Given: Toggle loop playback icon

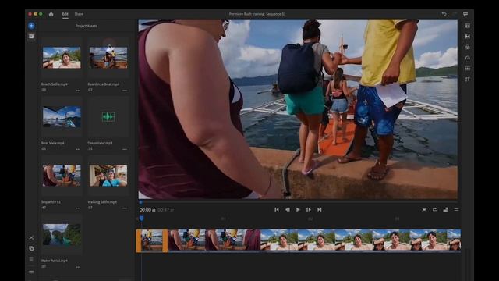Looking at the screenshot, I should pos(435,210).
